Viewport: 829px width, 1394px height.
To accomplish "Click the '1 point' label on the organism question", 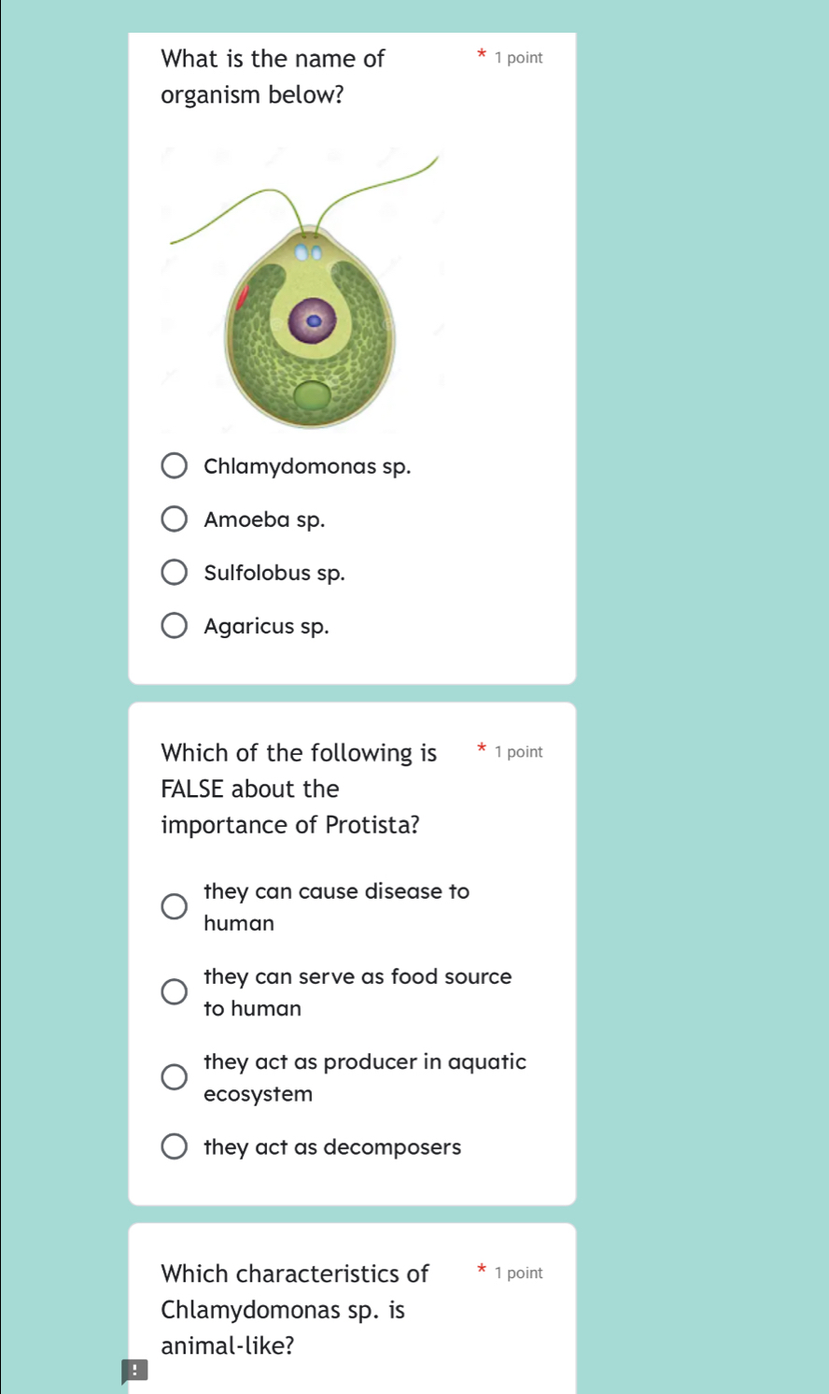I will click(x=519, y=58).
